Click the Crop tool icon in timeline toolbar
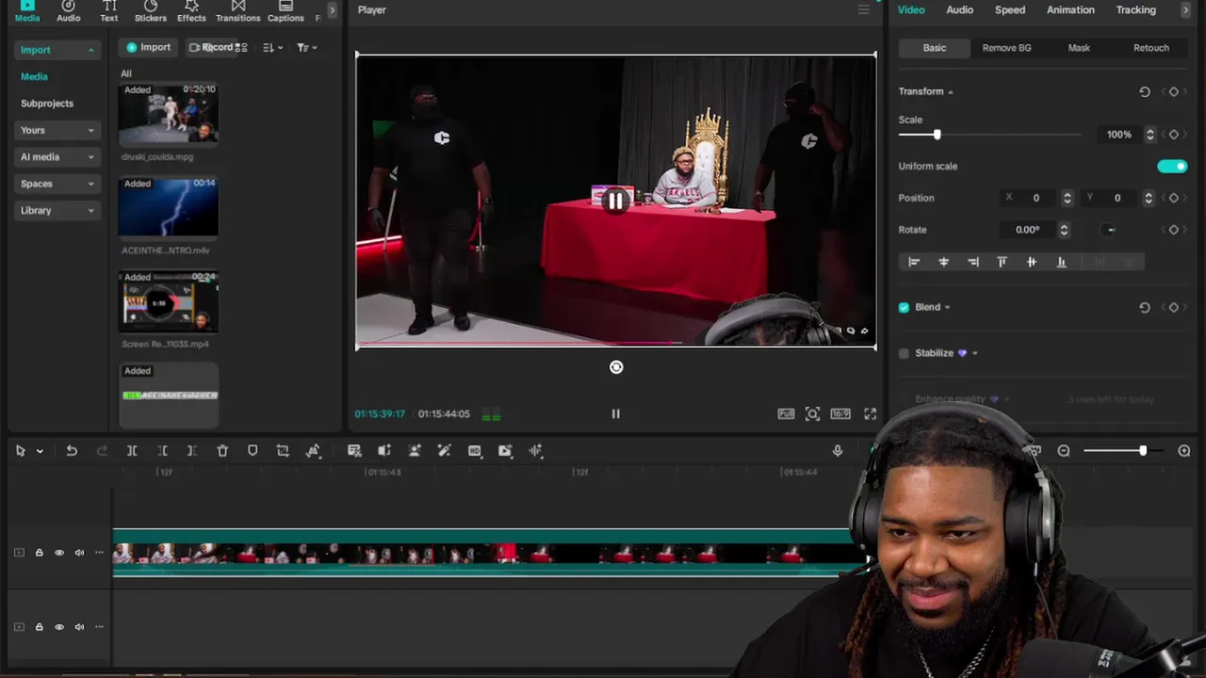This screenshot has height=678, width=1206. tap(283, 451)
